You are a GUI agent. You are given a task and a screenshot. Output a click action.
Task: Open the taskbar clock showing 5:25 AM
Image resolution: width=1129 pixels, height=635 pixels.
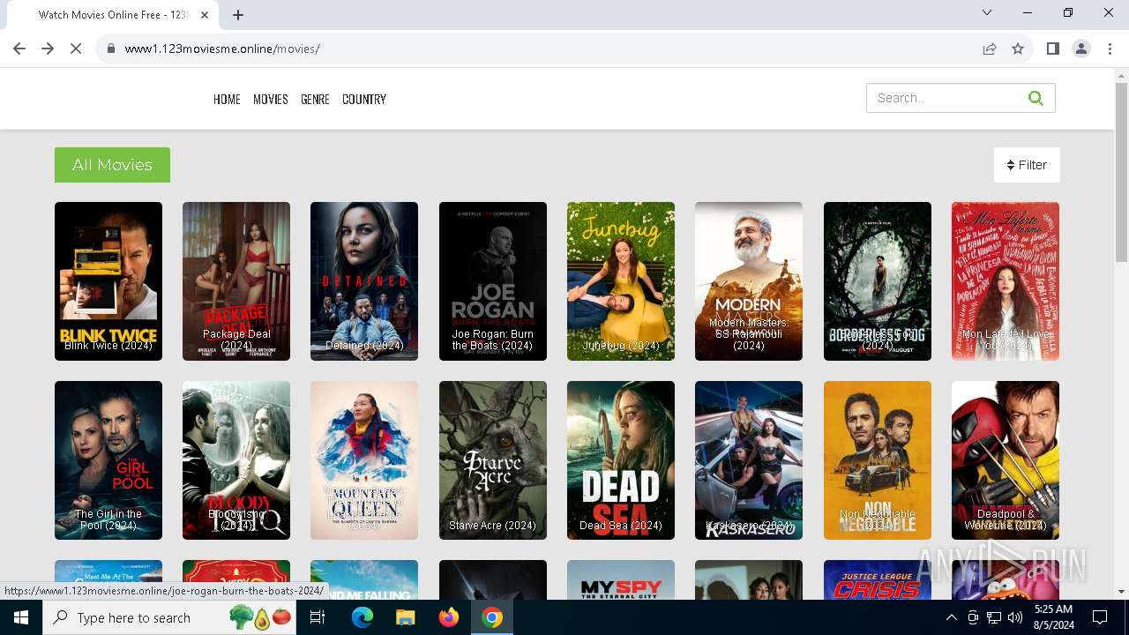pos(1053,617)
